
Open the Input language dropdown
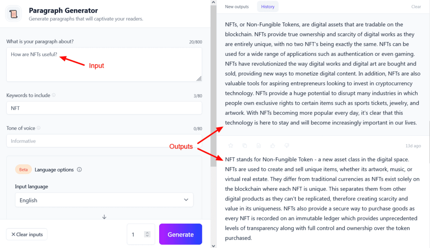point(104,201)
